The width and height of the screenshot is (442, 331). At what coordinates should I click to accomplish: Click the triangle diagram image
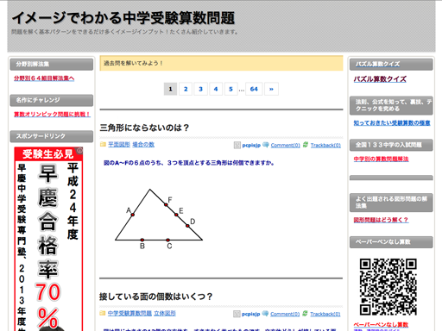159,218
